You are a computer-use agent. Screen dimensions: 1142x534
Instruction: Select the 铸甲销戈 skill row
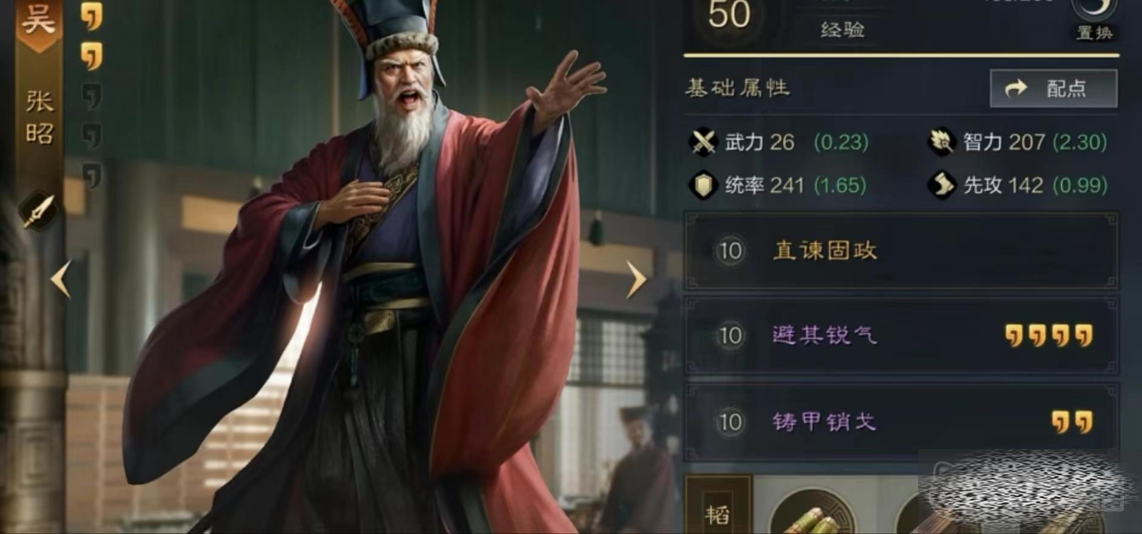click(x=901, y=421)
